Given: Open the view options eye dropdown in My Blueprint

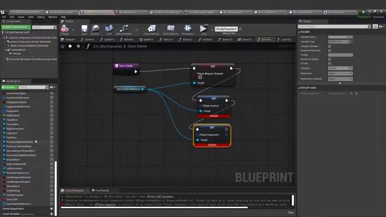Looking at the screenshot, I should [52, 87].
